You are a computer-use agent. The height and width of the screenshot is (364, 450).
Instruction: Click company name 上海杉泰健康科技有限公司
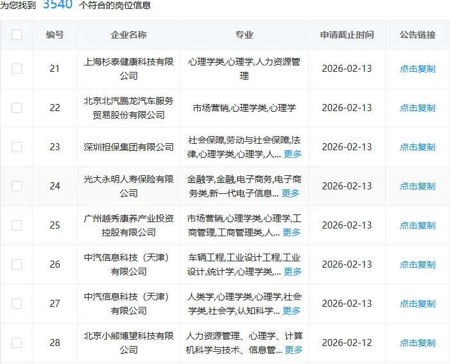128,69
